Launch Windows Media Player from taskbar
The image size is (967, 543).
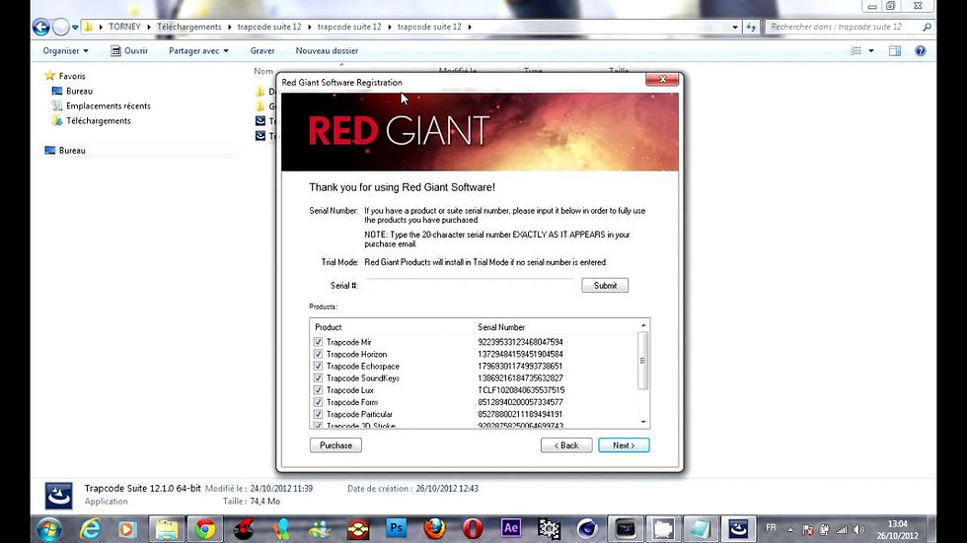[x=127, y=529]
